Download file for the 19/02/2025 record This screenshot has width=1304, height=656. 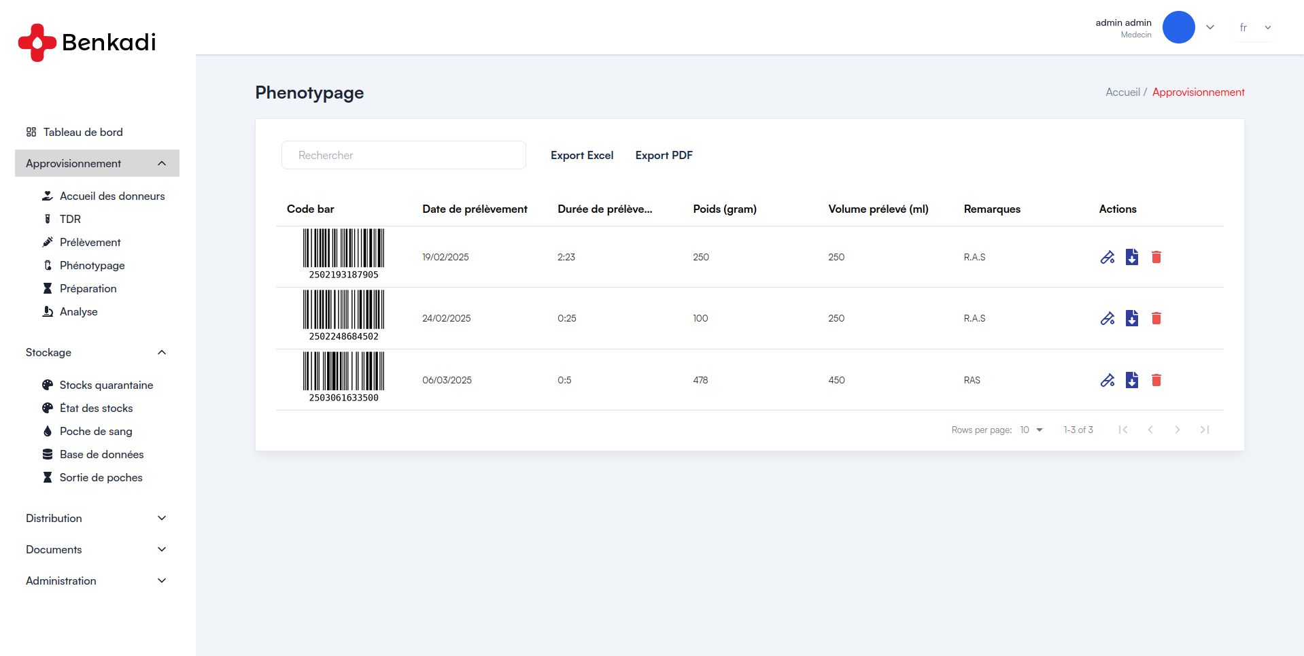coord(1132,257)
